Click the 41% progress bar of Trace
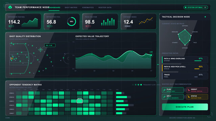 (198, 77)
